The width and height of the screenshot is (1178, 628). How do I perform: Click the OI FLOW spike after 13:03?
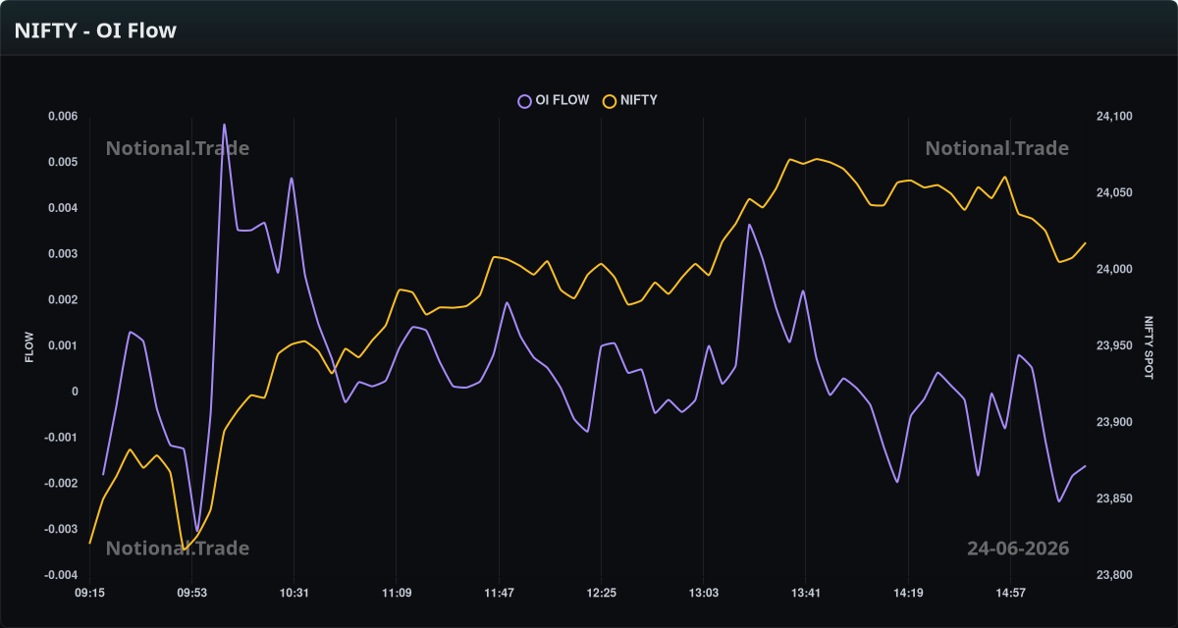point(749,225)
